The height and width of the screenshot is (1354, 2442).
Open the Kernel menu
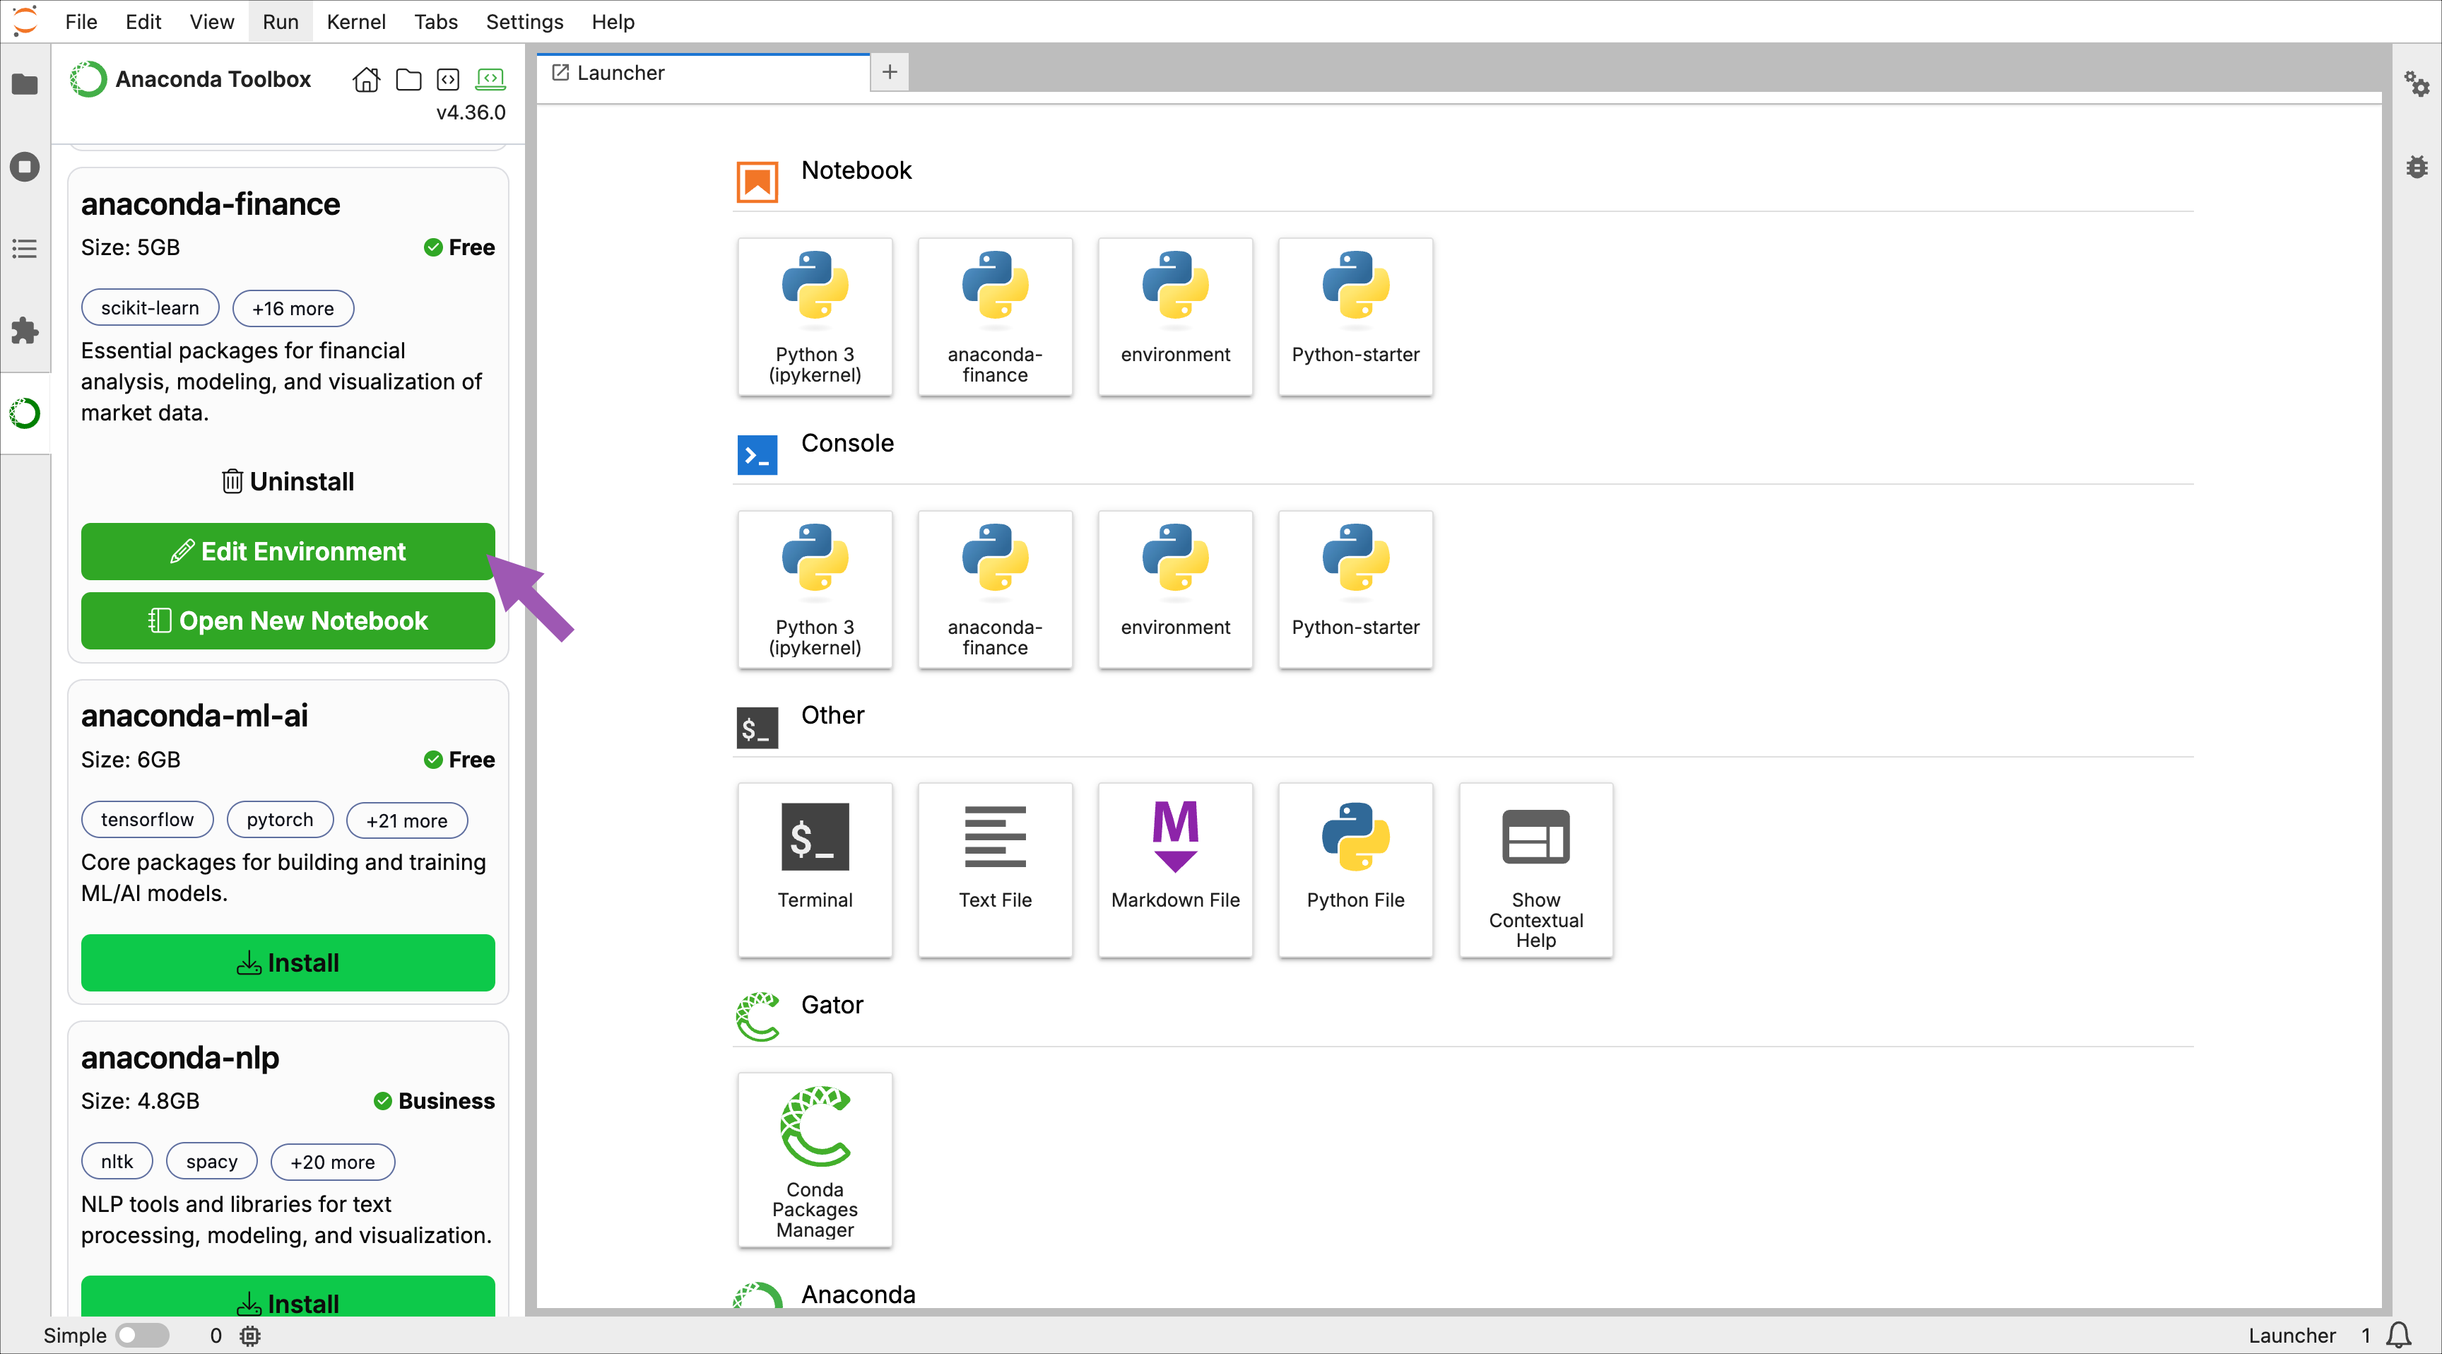[x=355, y=22]
